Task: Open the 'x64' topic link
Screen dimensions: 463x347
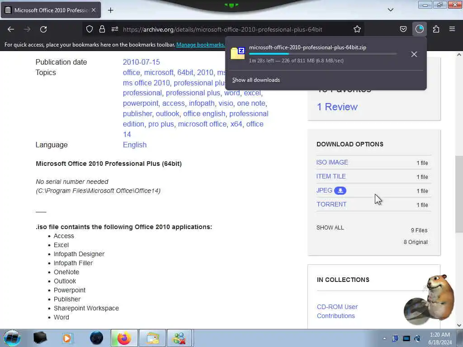Action: [x=236, y=124]
